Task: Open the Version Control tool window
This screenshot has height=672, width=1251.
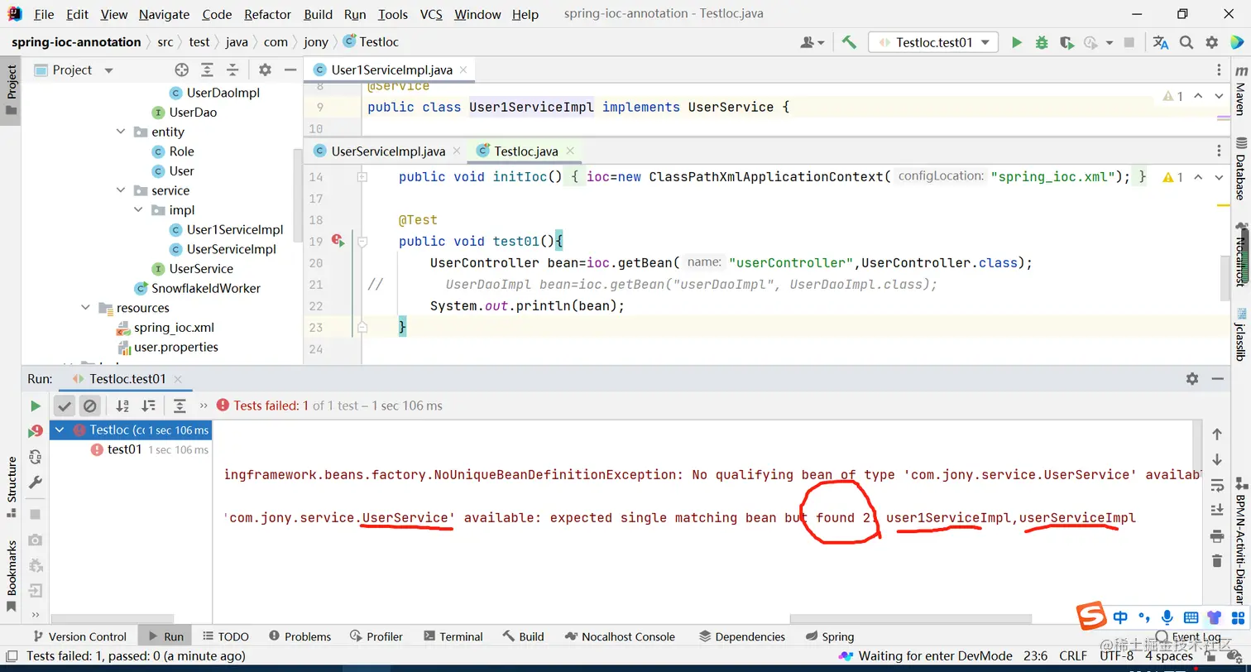Action: tap(79, 636)
